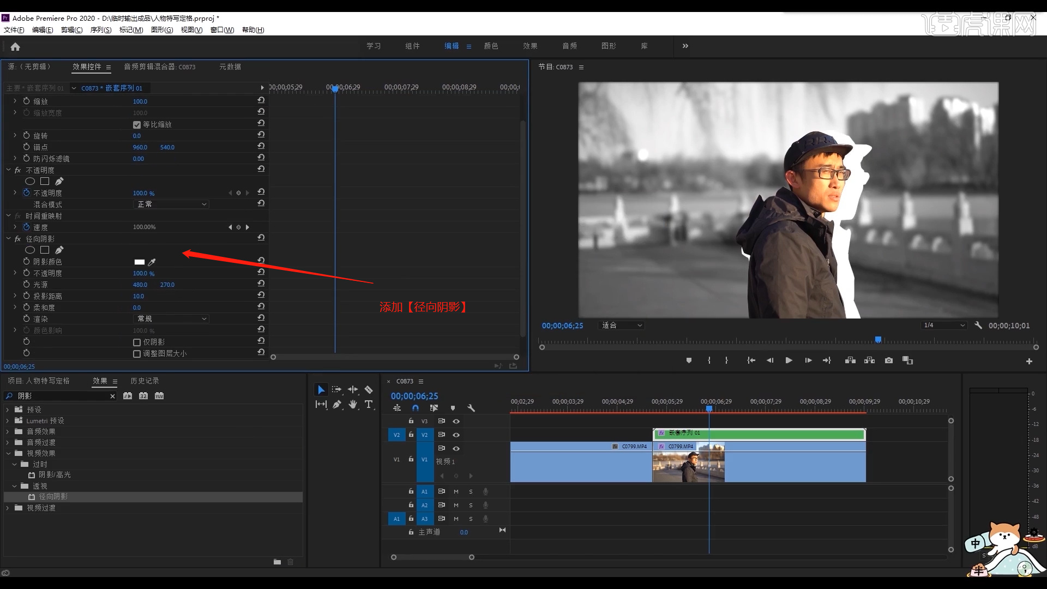Click the Extract button
1047x589 pixels.
click(x=870, y=360)
